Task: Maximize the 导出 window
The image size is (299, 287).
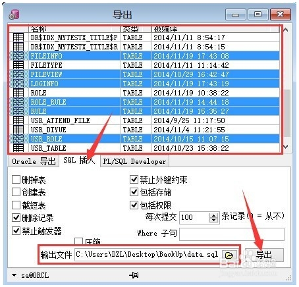Action: click(258, 14)
